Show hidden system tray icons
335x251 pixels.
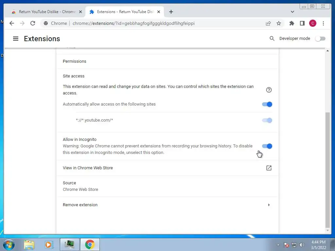pos(278,245)
